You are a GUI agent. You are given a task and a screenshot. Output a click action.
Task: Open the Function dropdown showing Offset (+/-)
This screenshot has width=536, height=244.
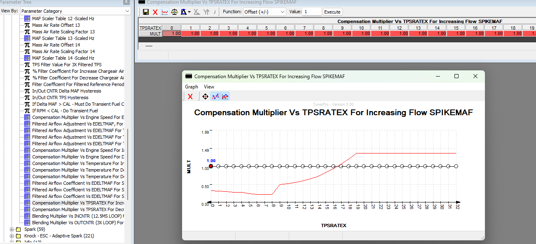coord(264,12)
